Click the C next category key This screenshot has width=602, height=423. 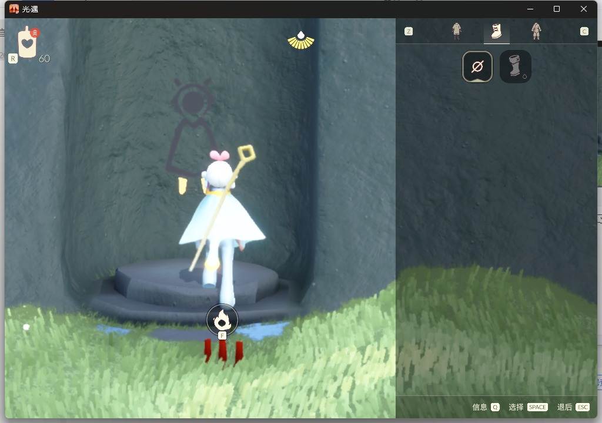pyautogui.click(x=584, y=32)
